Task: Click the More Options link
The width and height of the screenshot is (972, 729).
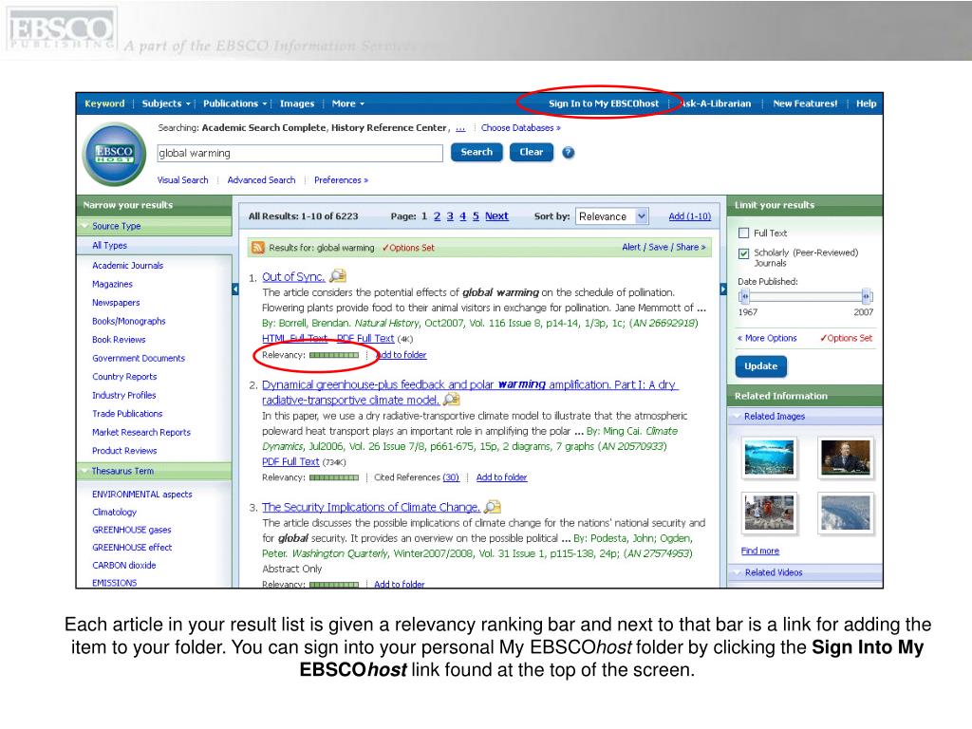Action: (x=767, y=338)
